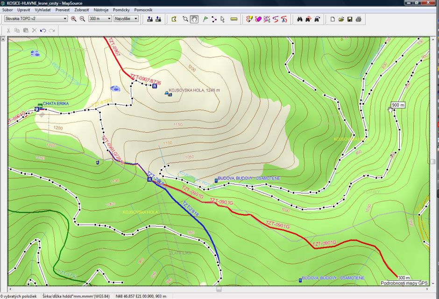The width and height of the screenshot is (439, 299).
Task: Activate the arrow selection tool
Action: click(x=222, y=19)
